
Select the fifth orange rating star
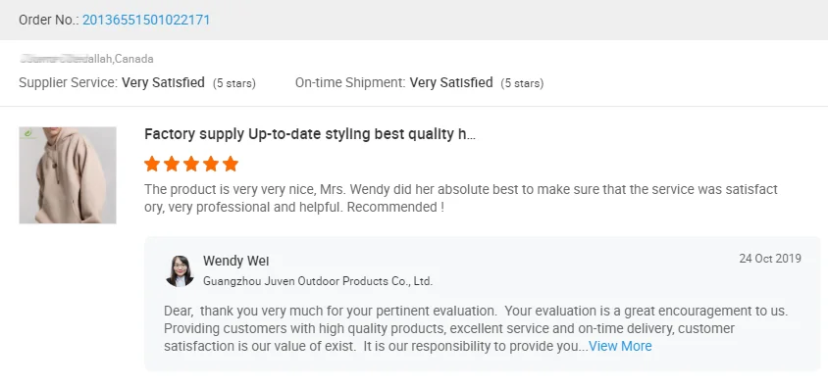(x=231, y=164)
